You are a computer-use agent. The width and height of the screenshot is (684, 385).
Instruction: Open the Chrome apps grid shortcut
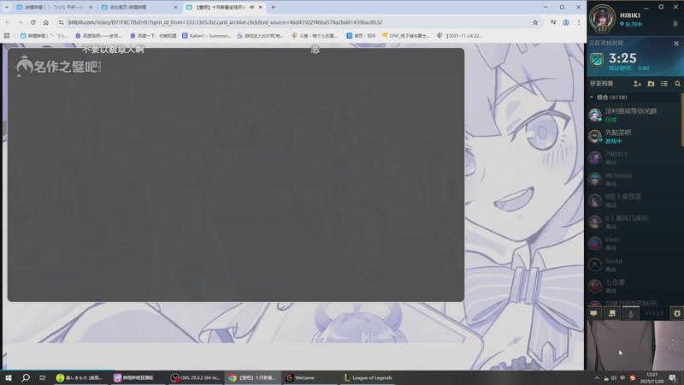point(7,36)
